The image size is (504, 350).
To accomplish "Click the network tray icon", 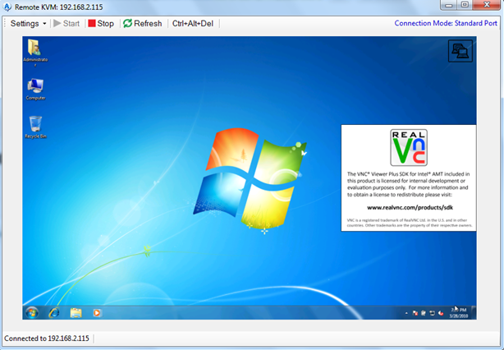I will [433, 313].
